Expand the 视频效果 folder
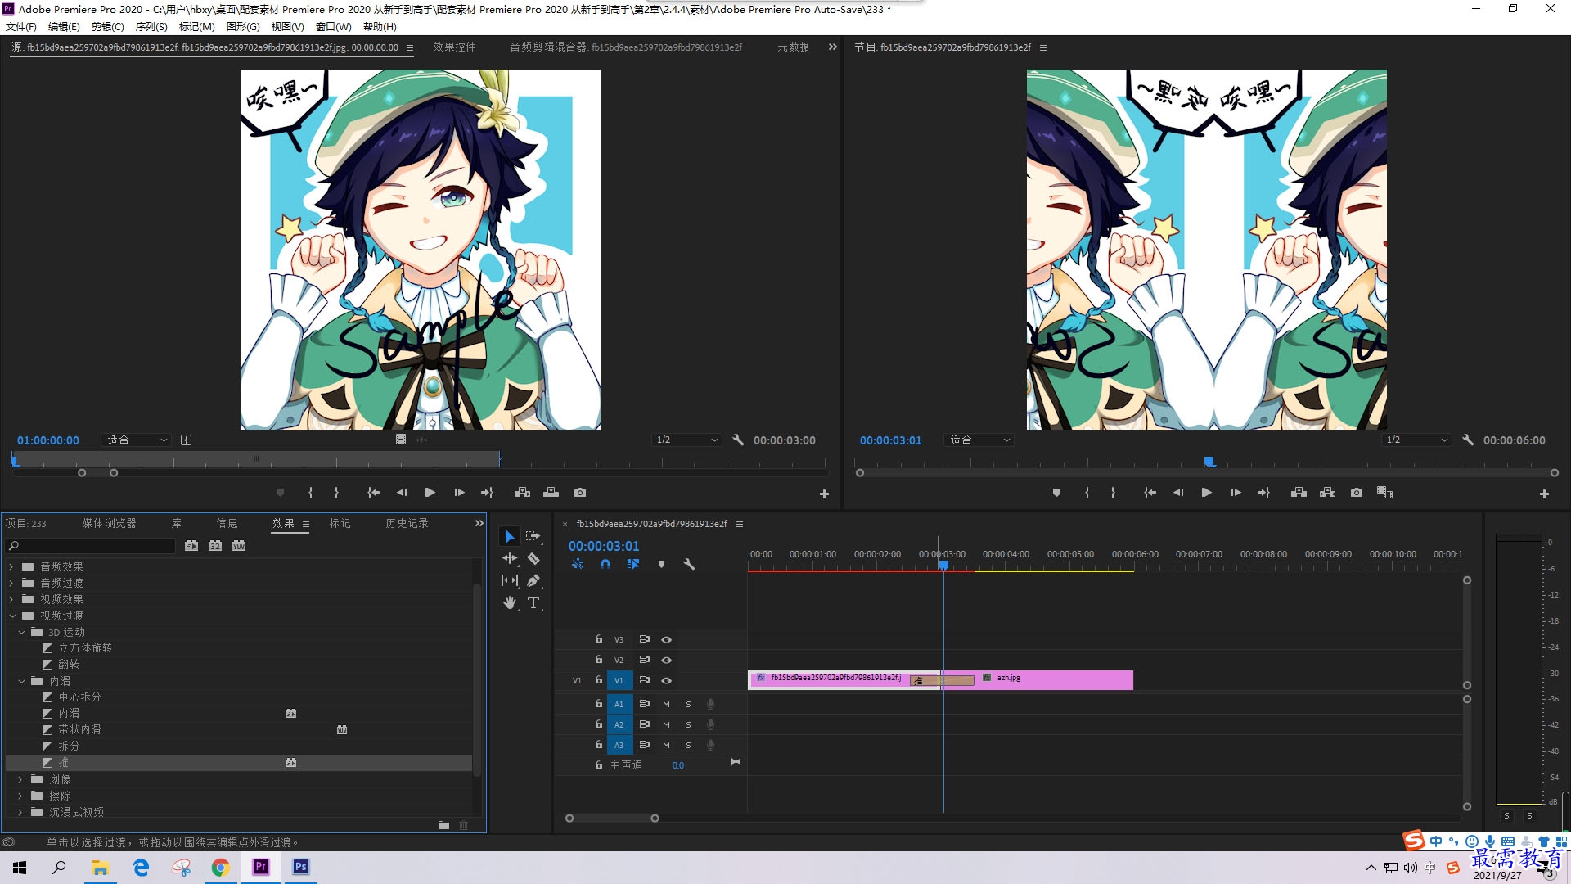 pos(11,599)
